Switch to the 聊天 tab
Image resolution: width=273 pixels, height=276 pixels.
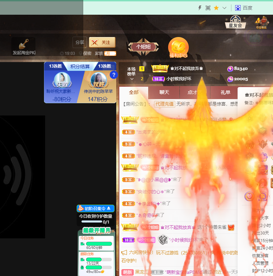164,93
